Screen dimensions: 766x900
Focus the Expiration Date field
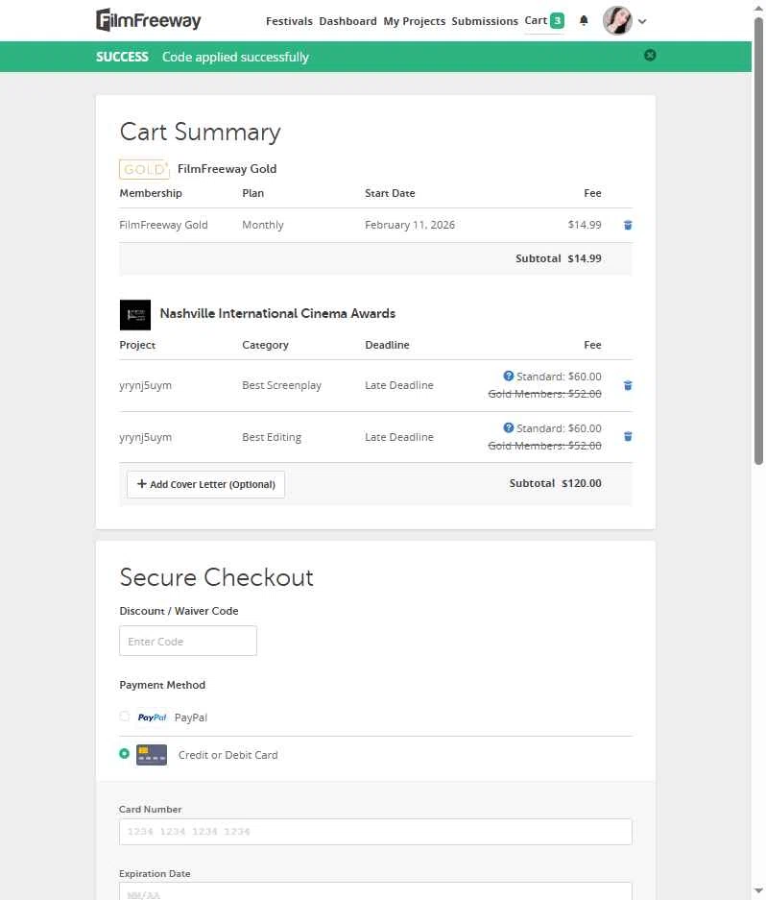coord(375,891)
